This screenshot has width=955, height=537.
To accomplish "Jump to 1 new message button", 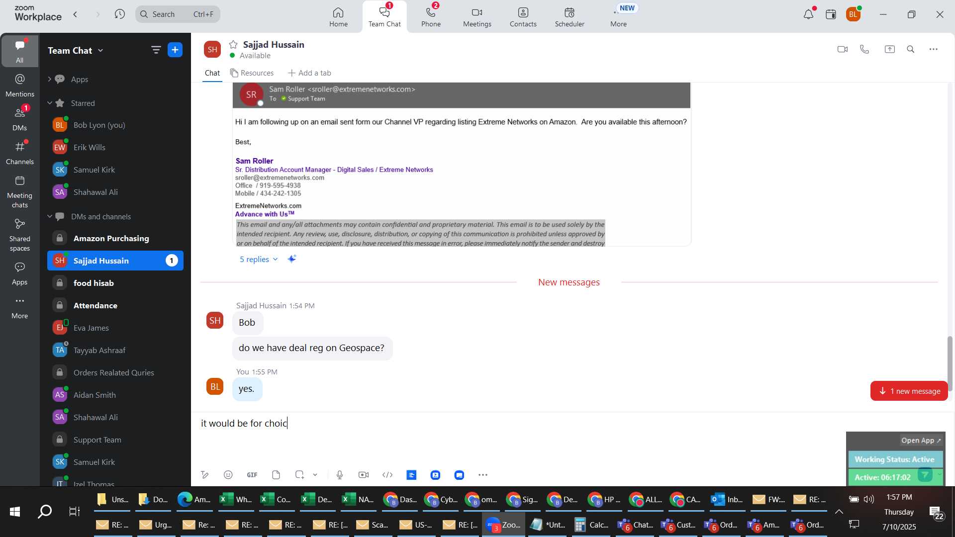I will pos(909,391).
